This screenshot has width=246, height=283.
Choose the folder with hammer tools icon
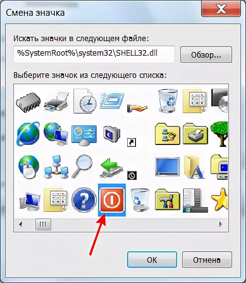pos(167,200)
